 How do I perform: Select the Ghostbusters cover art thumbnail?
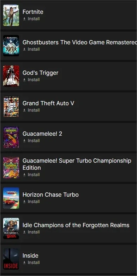point(11,46)
